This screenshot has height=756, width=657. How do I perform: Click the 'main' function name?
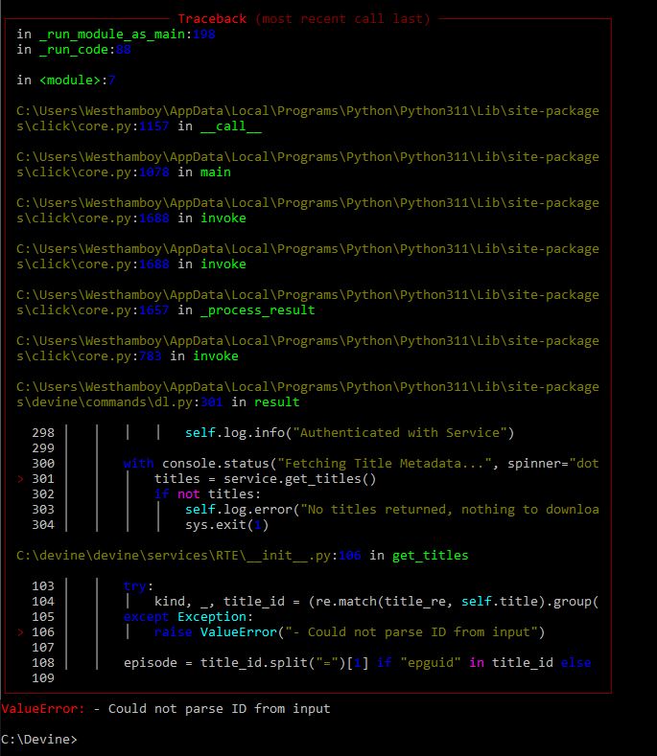(215, 172)
